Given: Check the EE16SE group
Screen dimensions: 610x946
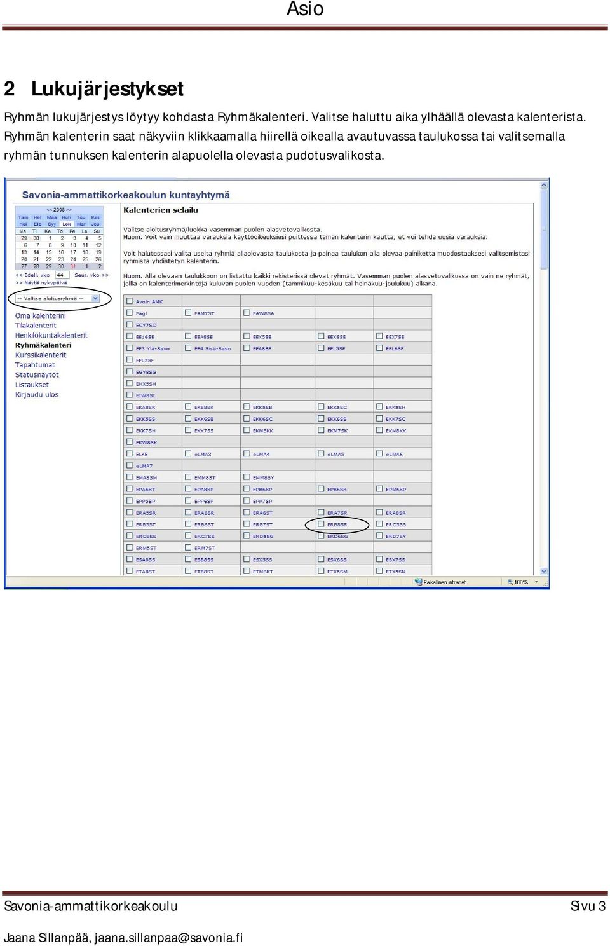Looking at the screenshot, I should 130,336.
